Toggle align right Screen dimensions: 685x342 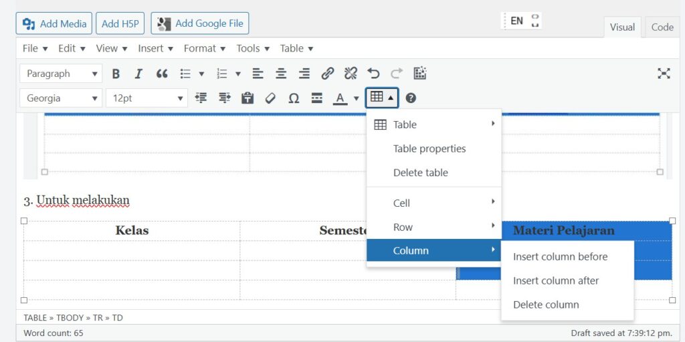[304, 74]
